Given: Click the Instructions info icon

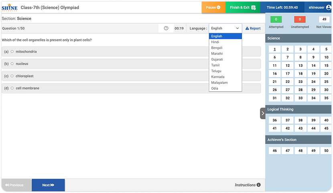Looking at the screenshot, I should (258, 185).
